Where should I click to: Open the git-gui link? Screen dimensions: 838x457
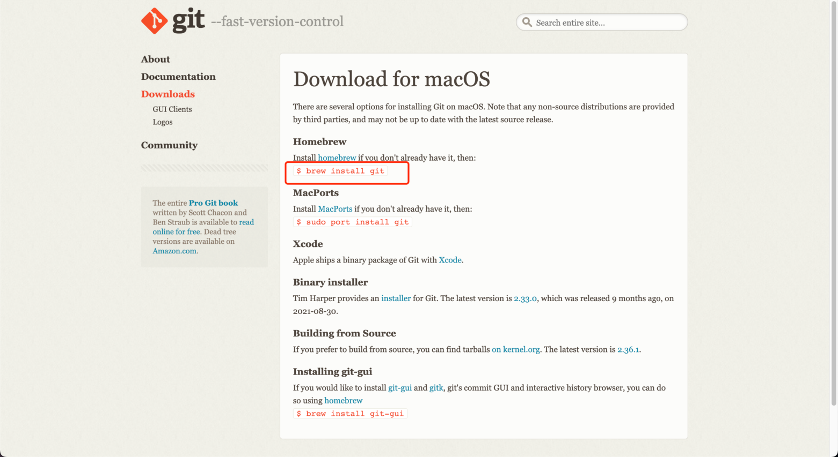coord(400,388)
